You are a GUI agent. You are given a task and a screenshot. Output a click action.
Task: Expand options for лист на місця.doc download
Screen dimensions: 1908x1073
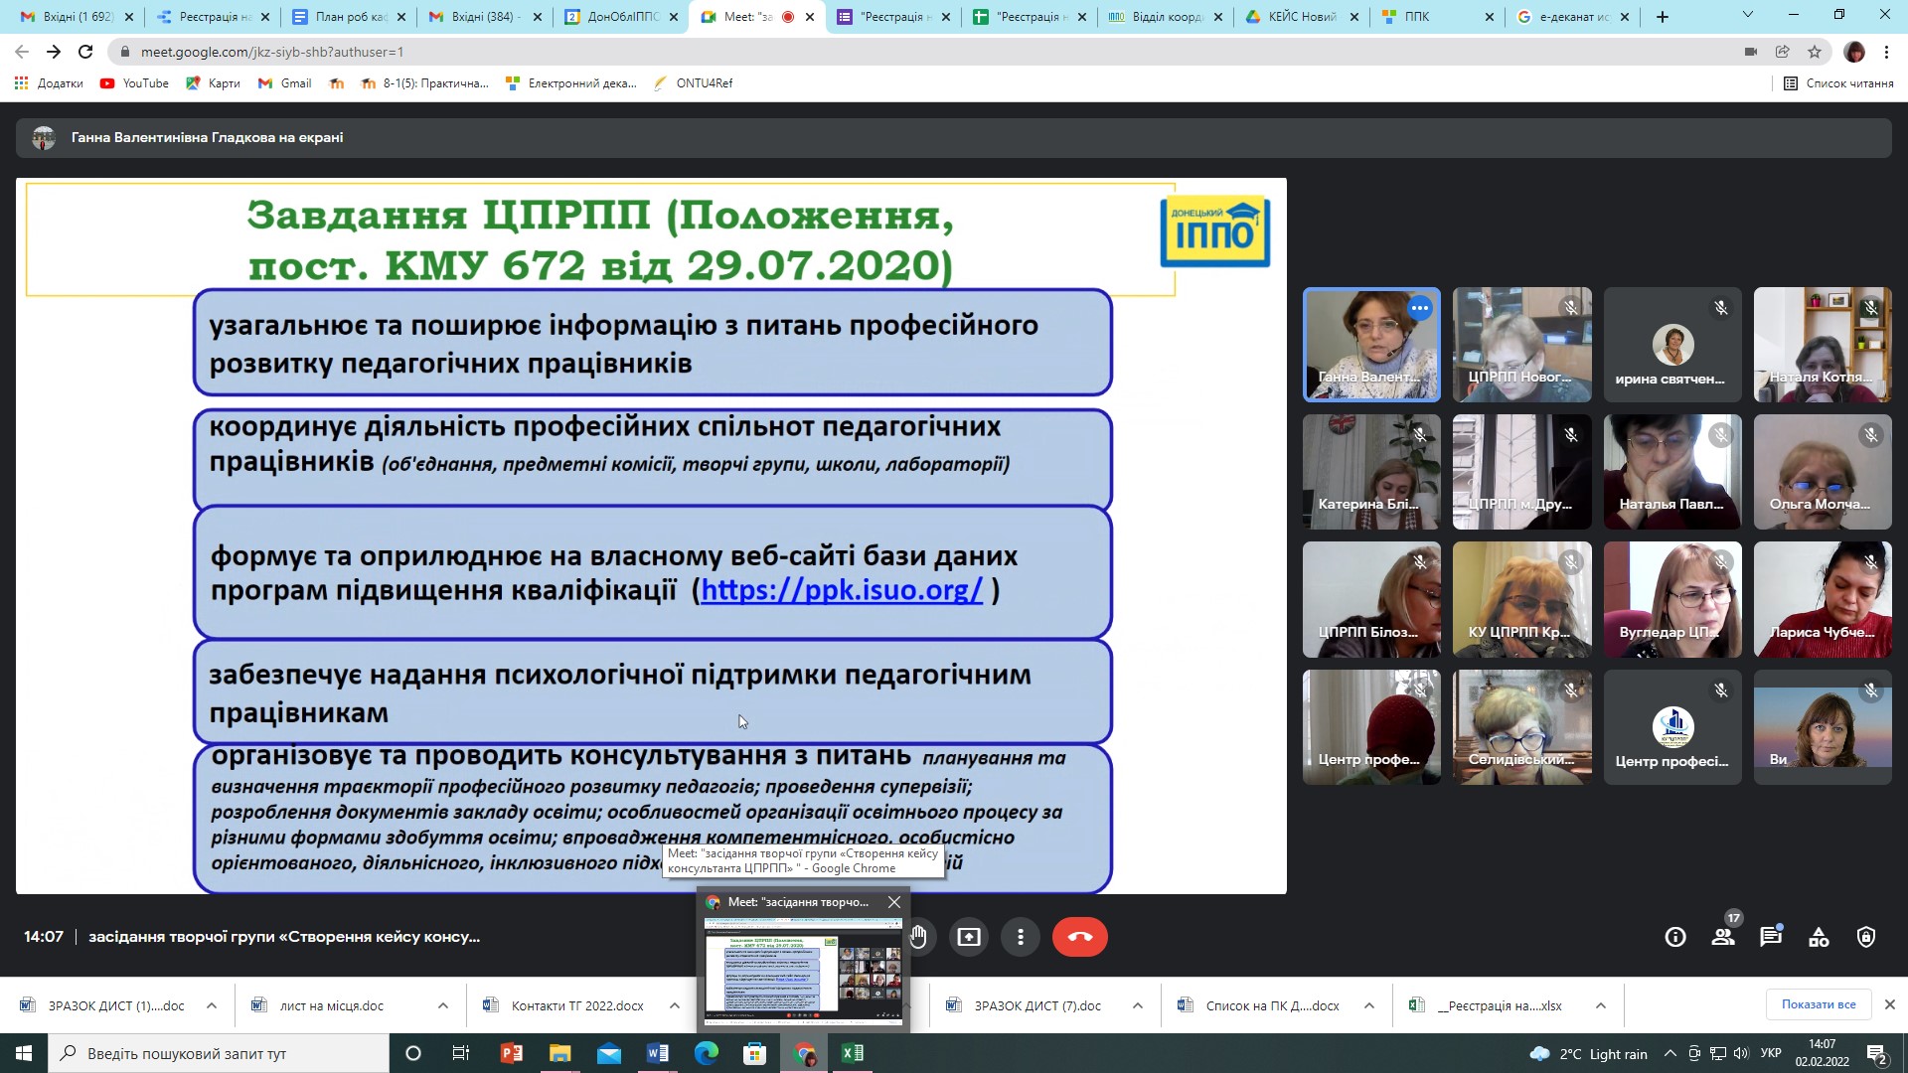(x=443, y=1005)
